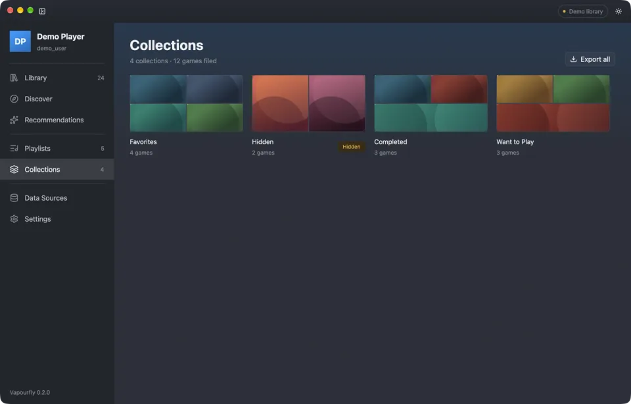Open Data Sources page
The height and width of the screenshot is (404, 631).
coord(57,198)
